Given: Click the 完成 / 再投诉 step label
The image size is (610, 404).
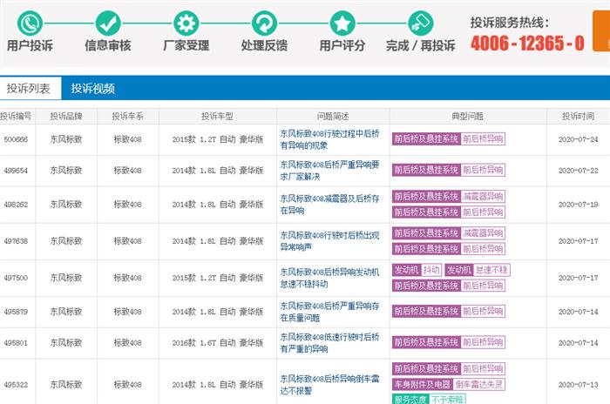Looking at the screenshot, I should pos(421,45).
